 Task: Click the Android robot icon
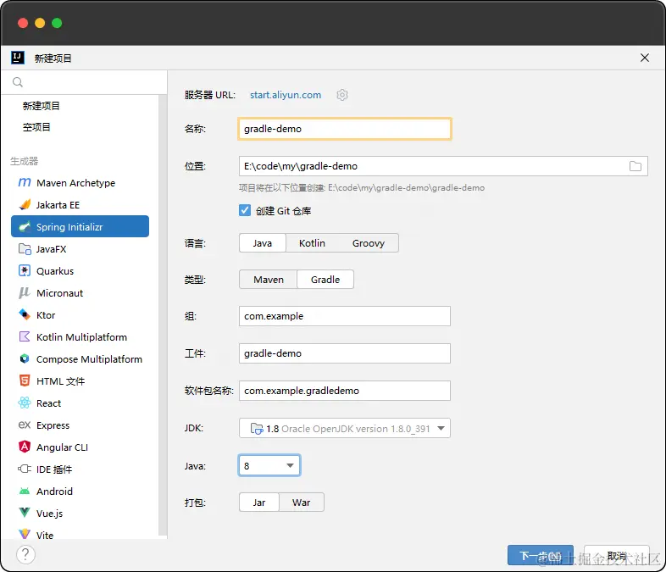pyautogui.click(x=25, y=491)
